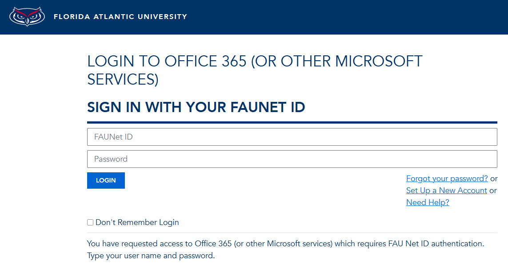Click the dark blue divider under the heading
This screenshot has width=508, height=264.
click(292, 123)
